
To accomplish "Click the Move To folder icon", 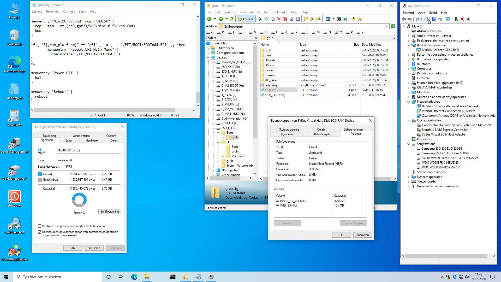I will coord(319,19).
